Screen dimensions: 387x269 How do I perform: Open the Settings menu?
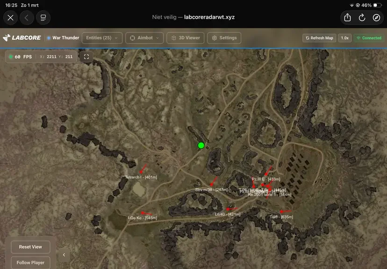click(x=224, y=38)
